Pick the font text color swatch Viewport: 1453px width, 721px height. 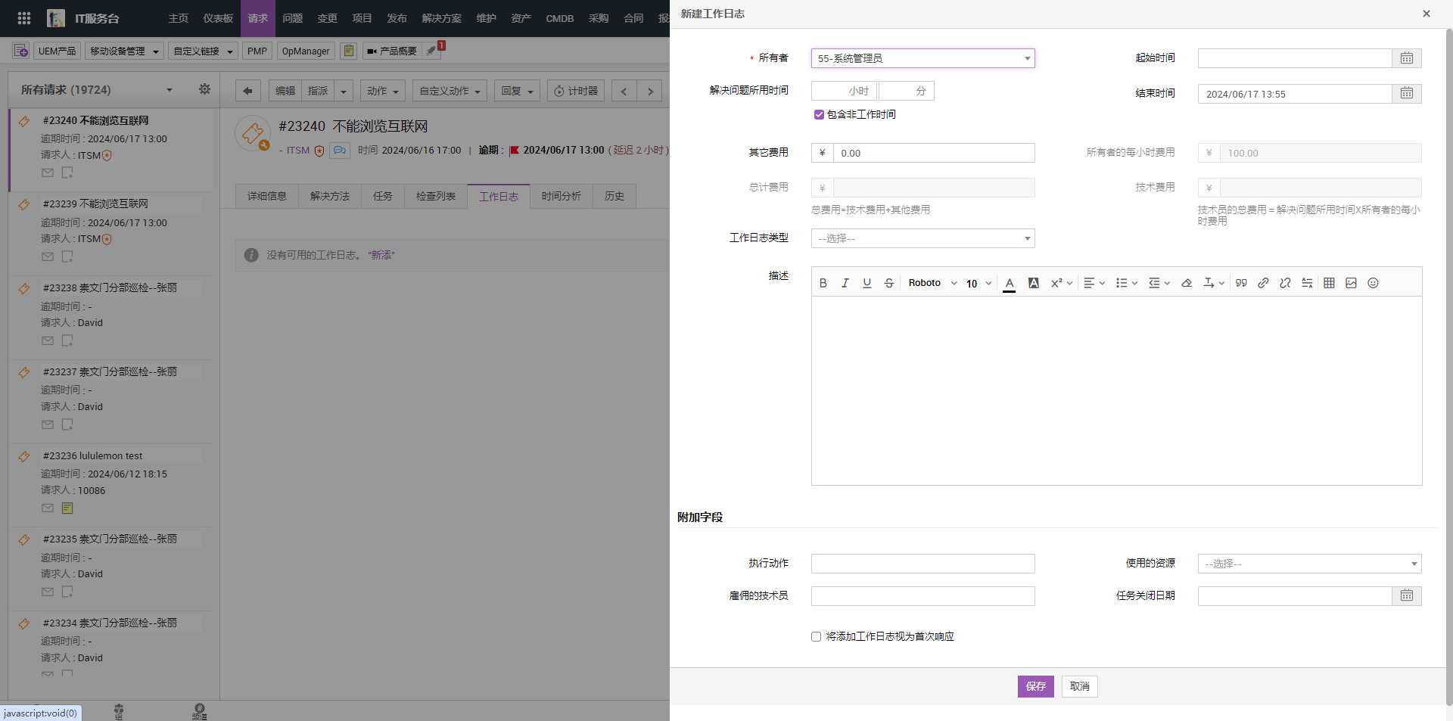[1010, 283]
